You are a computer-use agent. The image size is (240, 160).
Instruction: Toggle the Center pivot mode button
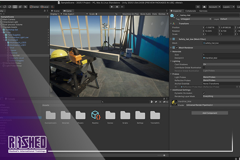pos(34,7)
